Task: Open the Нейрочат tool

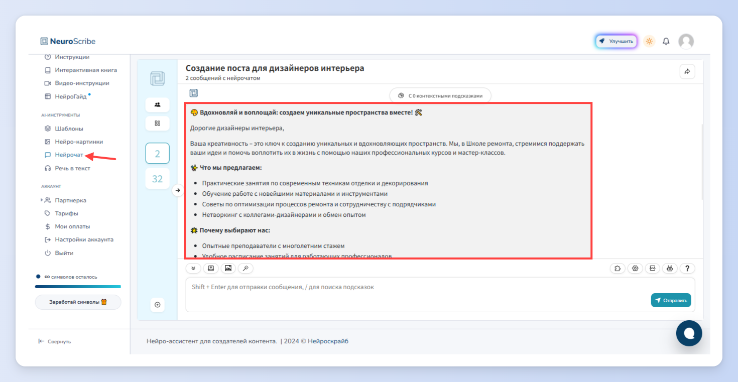Action: [64, 155]
